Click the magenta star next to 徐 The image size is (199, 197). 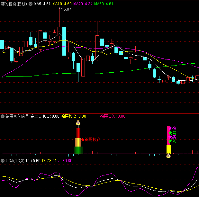(x=170, y=128)
